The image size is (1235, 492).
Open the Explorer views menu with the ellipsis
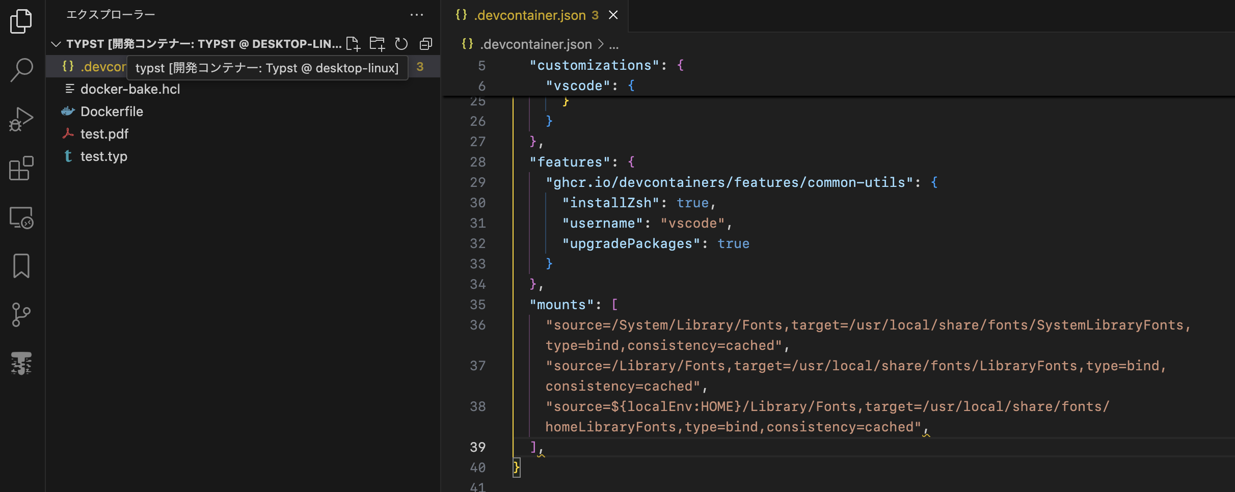[x=417, y=15]
